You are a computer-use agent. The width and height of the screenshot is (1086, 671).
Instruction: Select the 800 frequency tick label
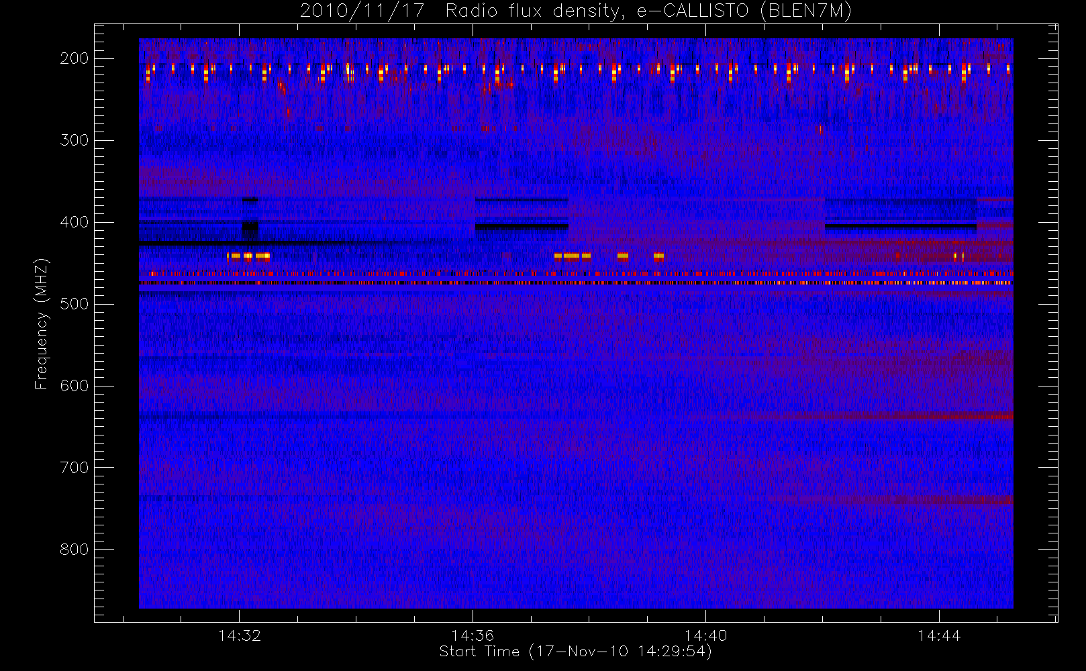[75, 550]
